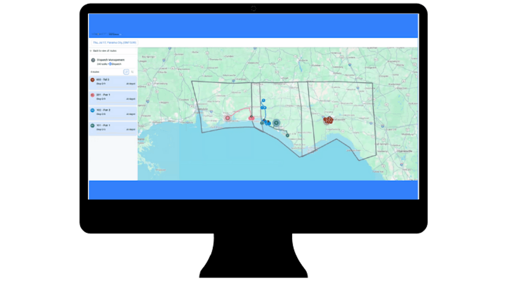Click the dark red marker cluster near Tallahassee
Viewport: 510px width, 291px height.
[x=329, y=120]
